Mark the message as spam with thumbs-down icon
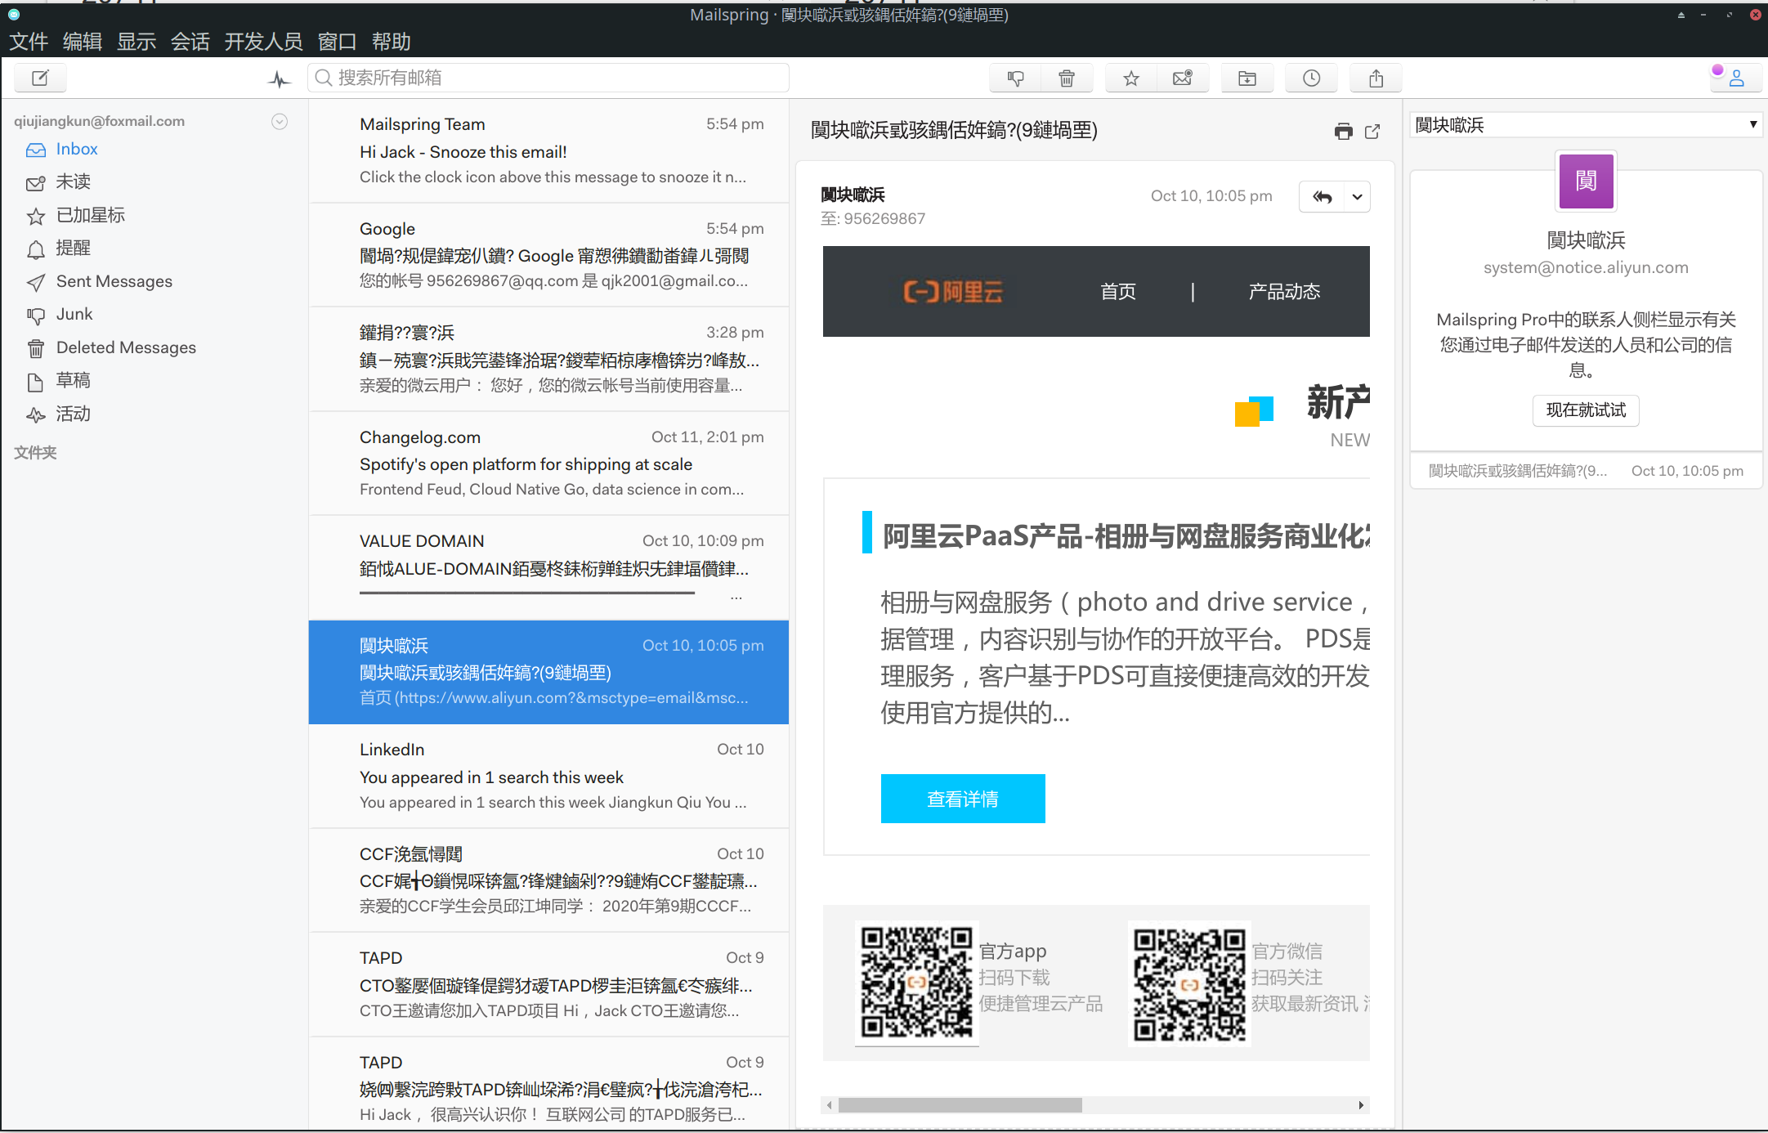 click(x=1014, y=78)
